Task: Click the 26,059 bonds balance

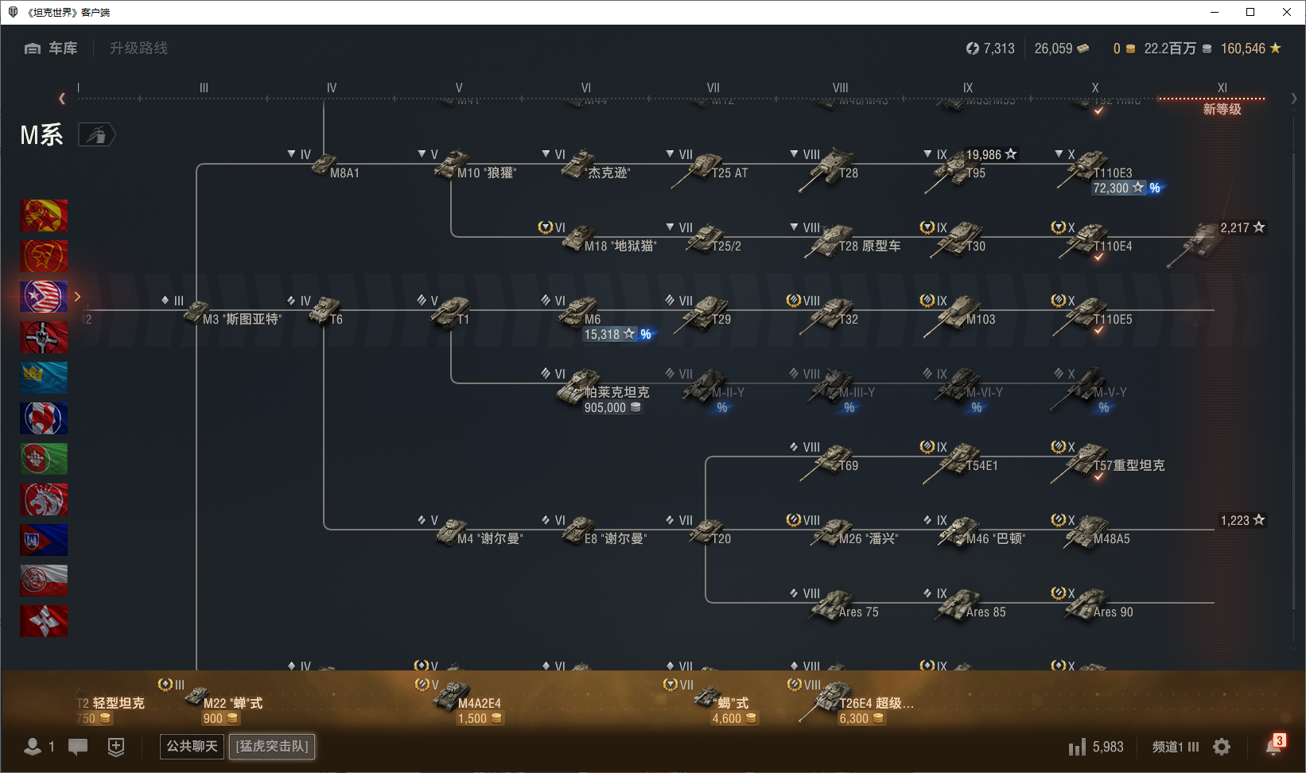Action: (x=1062, y=49)
